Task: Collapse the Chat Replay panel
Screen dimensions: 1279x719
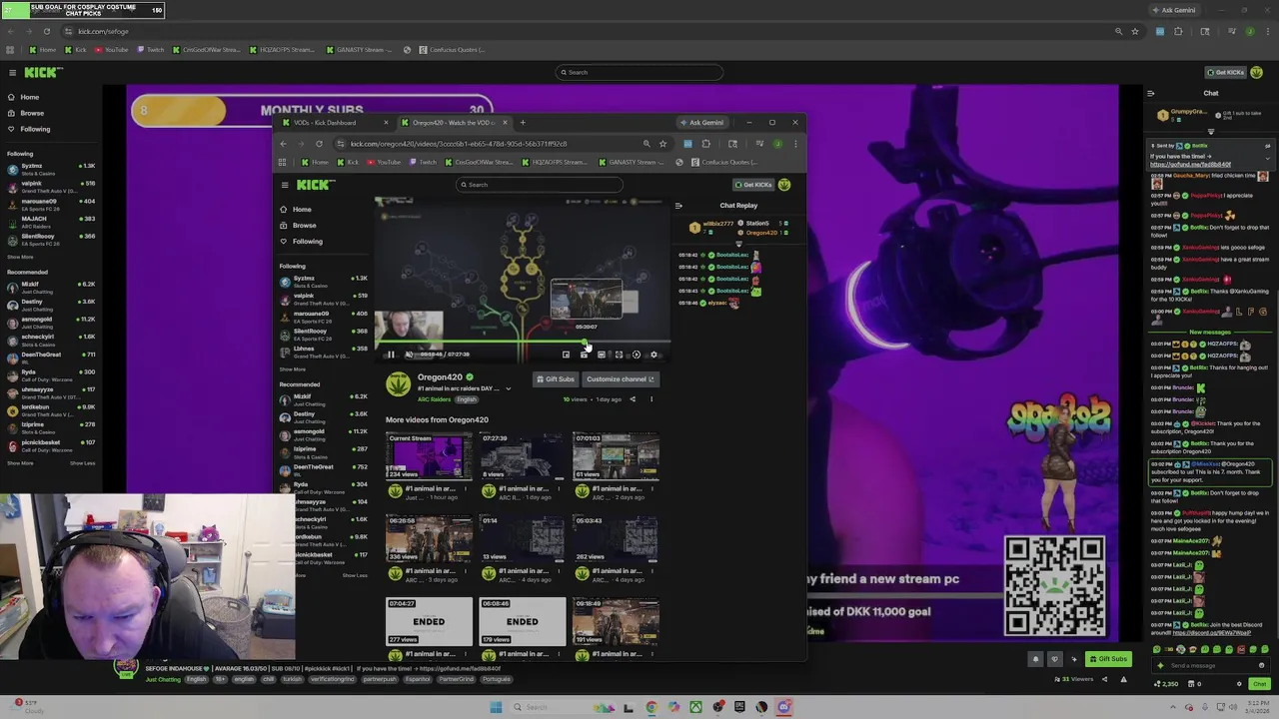Action: pyautogui.click(x=678, y=206)
